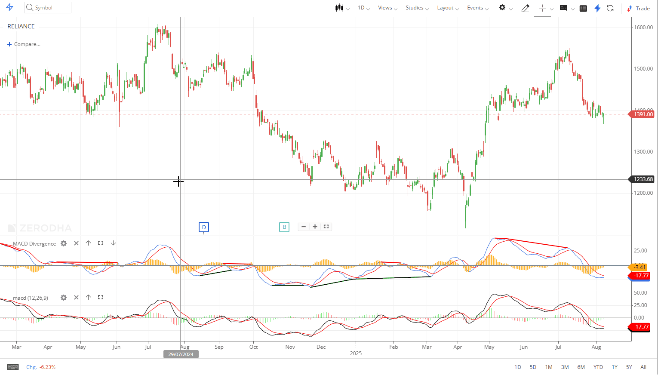Image resolution: width=658 pixels, height=375 pixels.
Task: Expand the chart settings gear dropdown
Action: point(505,8)
